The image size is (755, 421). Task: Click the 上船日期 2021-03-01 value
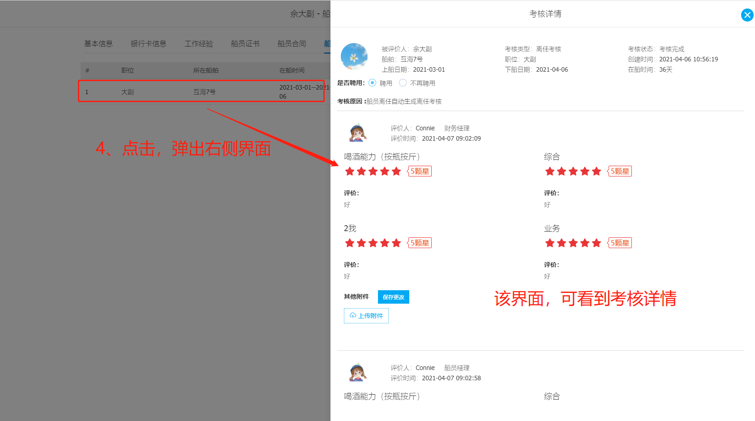[429, 69]
